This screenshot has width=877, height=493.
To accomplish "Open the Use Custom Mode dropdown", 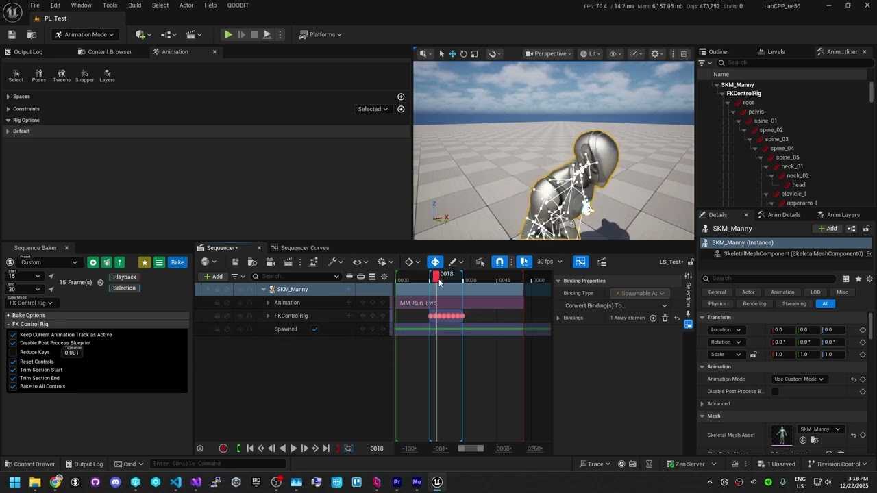I will 799,379.
